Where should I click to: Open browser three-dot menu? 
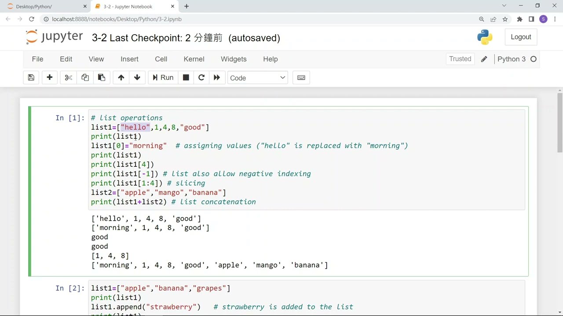[555, 19]
